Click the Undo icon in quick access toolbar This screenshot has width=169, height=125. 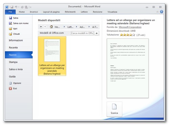(16, 7)
